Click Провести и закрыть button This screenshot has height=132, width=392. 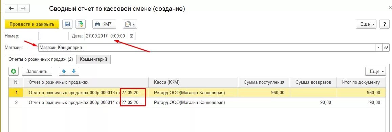pyautogui.click(x=32, y=24)
